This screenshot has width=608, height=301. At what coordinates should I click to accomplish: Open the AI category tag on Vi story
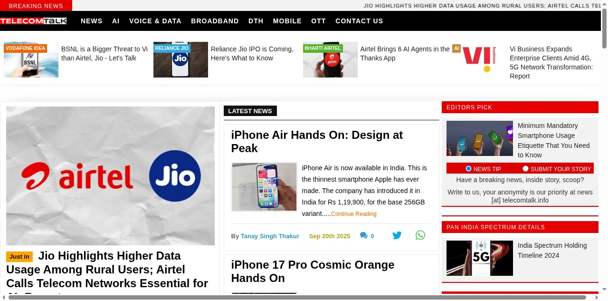[456, 48]
